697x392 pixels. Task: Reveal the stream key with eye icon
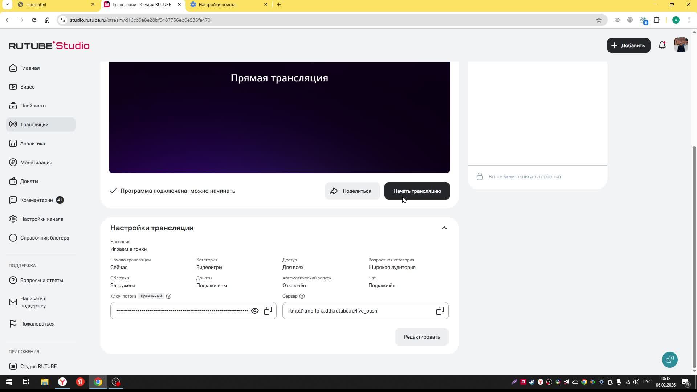pyautogui.click(x=255, y=311)
